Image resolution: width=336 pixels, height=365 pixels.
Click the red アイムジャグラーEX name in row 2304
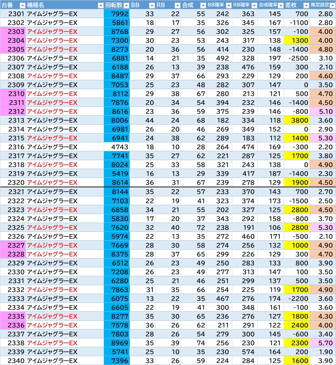(x=52, y=40)
